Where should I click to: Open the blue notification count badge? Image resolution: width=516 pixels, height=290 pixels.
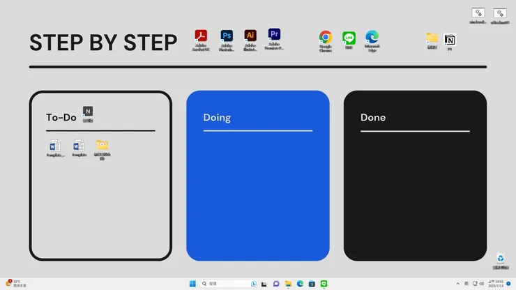coord(508,284)
